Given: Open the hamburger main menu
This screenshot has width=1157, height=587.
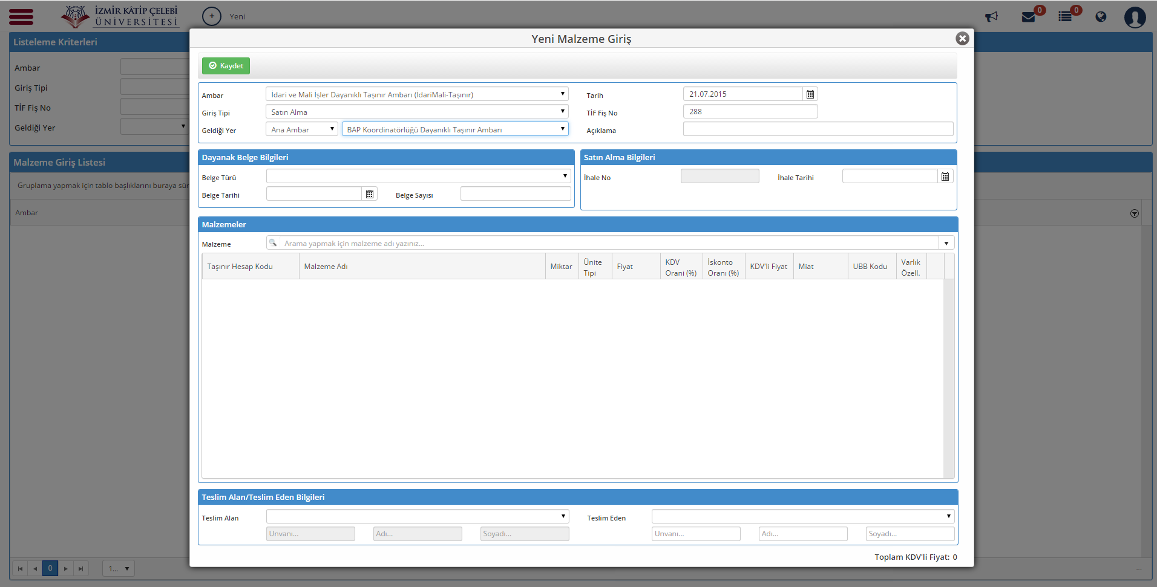Looking at the screenshot, I should pyautogui.click(x=21, y=16).
